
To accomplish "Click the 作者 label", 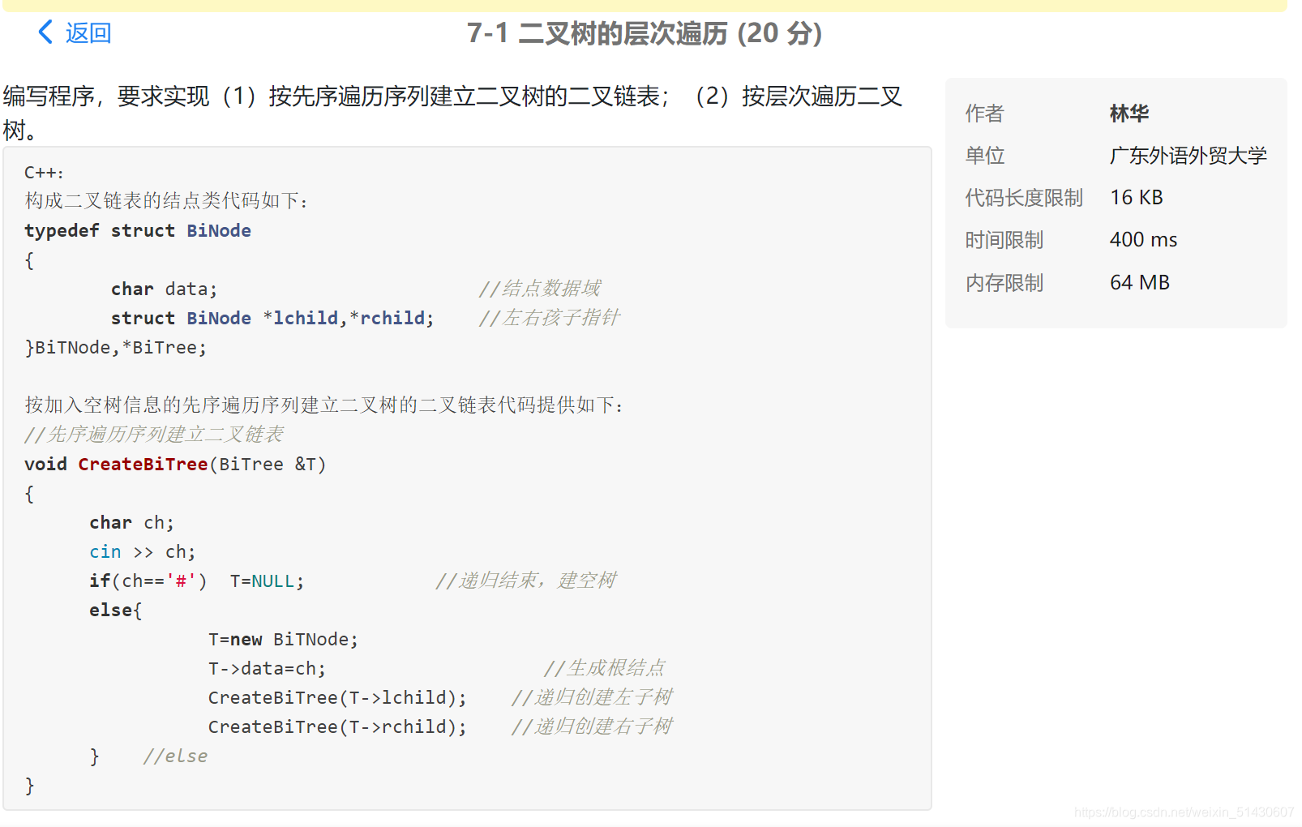I will coord(984,114).
